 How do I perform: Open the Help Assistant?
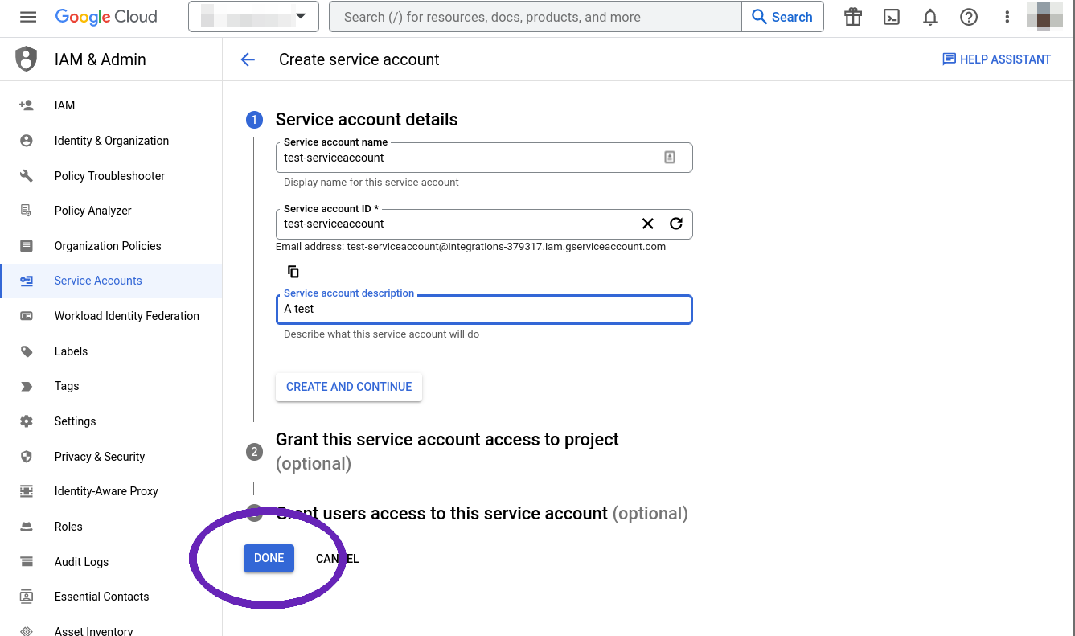pyautogui.click(x=996, y=59)
